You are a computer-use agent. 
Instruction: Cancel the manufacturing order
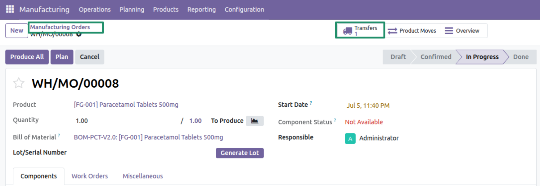[x=90, y=57]
